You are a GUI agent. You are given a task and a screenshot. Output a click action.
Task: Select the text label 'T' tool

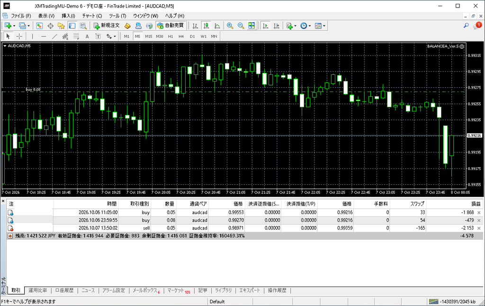pyautogui.click(x=98, y=36)
